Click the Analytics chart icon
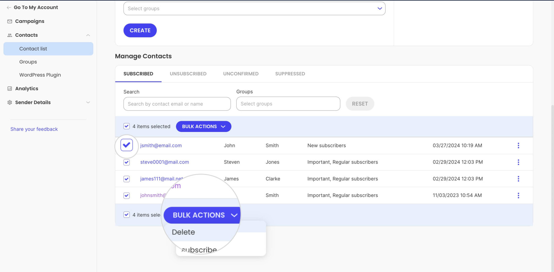Viewport: 554px width, 272px height. (x=10, y=89)
